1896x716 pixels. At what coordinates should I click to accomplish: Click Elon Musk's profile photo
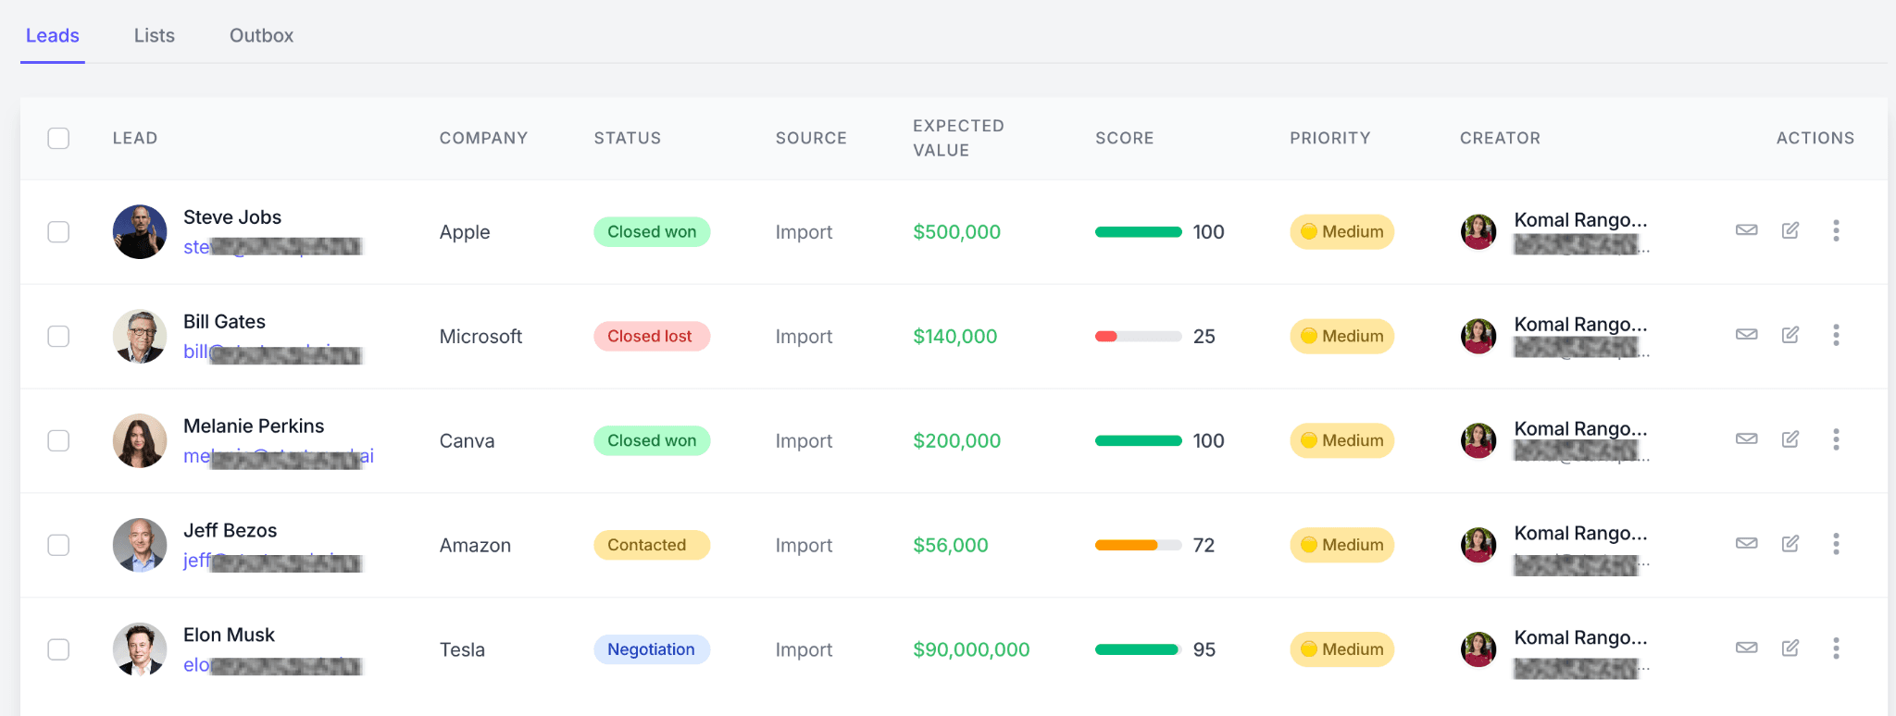click(x=140, y=650)
